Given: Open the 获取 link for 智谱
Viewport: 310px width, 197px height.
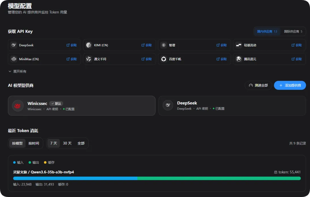Looking at the screenshot, I should click(221, 45).
